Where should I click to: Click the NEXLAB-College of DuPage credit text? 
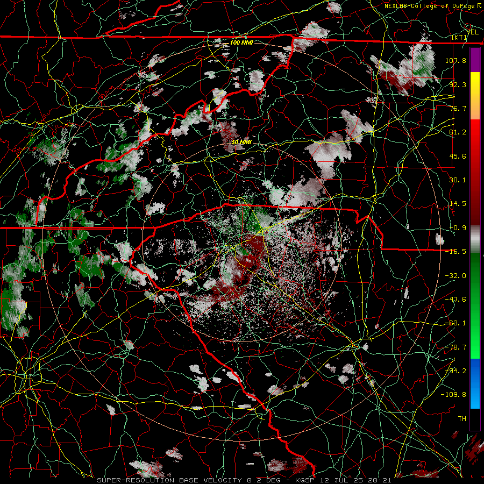[x=432, y=6]
